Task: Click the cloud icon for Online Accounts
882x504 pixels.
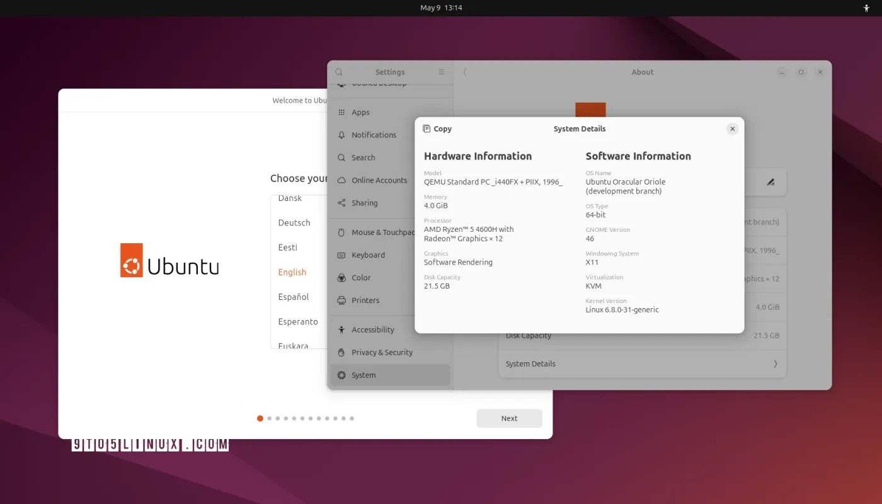Action: [x=341, y=180]
